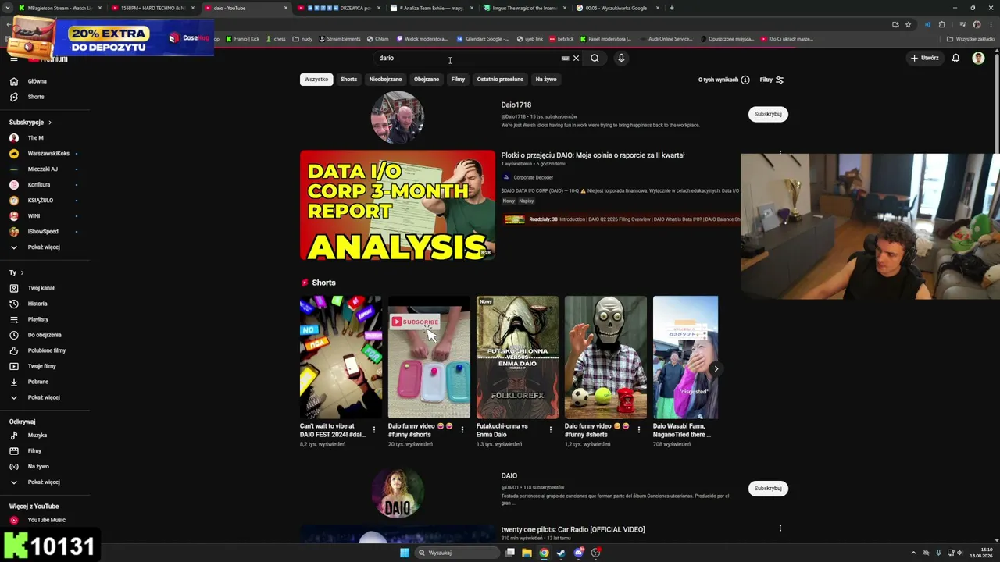
Task: Clear the search query with the X
Action: point(576,58)
